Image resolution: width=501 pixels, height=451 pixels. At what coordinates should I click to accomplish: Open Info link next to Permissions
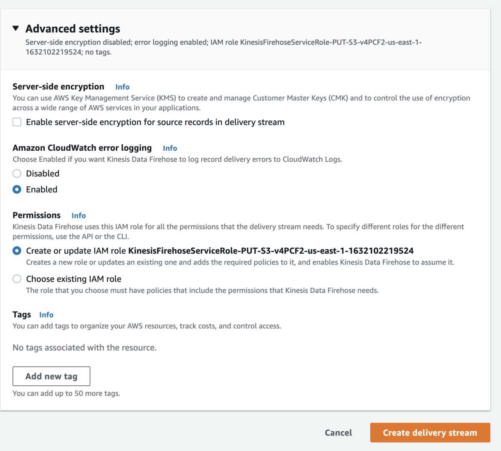[78, 215]
